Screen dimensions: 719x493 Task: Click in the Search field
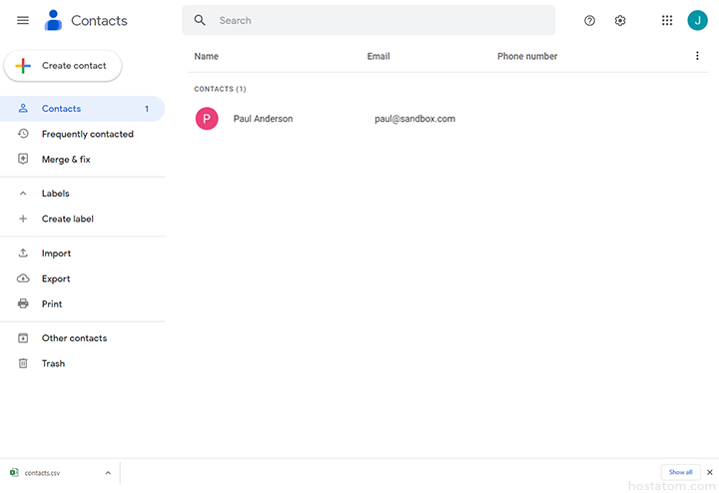(379, 20)
